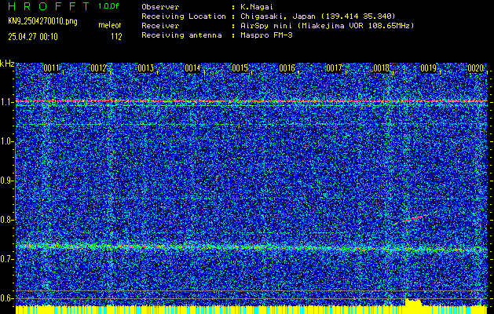Click the red meteor echo streak near 0.8 kHz
The width and height of the screenshot is (494, 314).
tap(413, 218)
